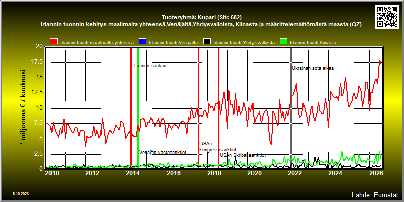Click the y-axis value 10
404x202 pixels.
coord(39,108)
